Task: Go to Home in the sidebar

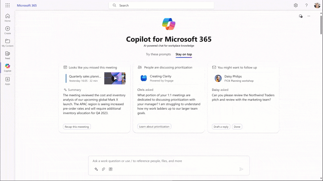Action: (7, 18)
